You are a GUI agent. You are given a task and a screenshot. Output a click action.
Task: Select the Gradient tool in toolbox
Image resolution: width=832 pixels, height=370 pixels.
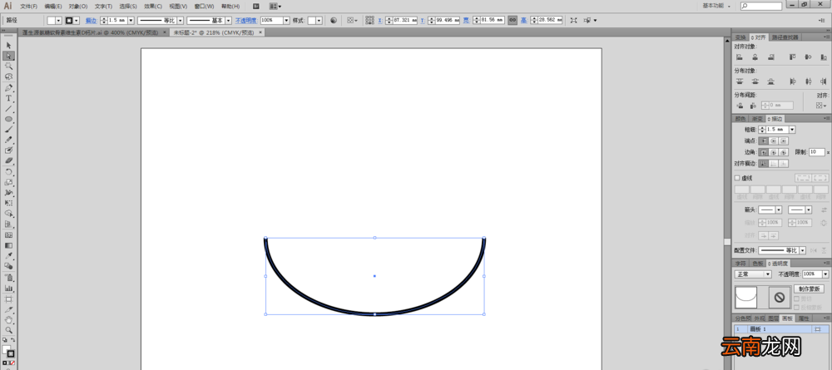coord(8,245)
